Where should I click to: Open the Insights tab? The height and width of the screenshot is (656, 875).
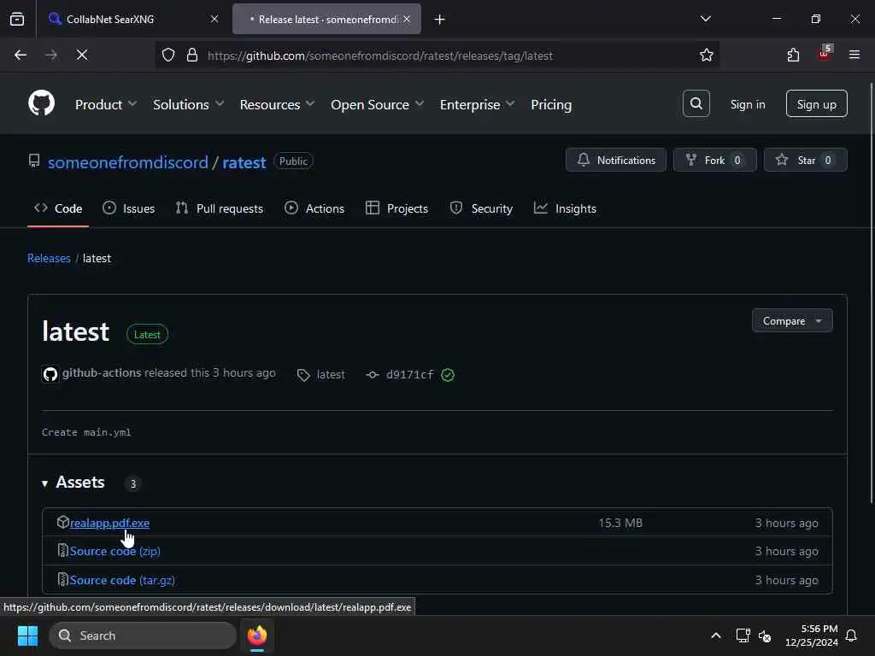pos(565,208)
